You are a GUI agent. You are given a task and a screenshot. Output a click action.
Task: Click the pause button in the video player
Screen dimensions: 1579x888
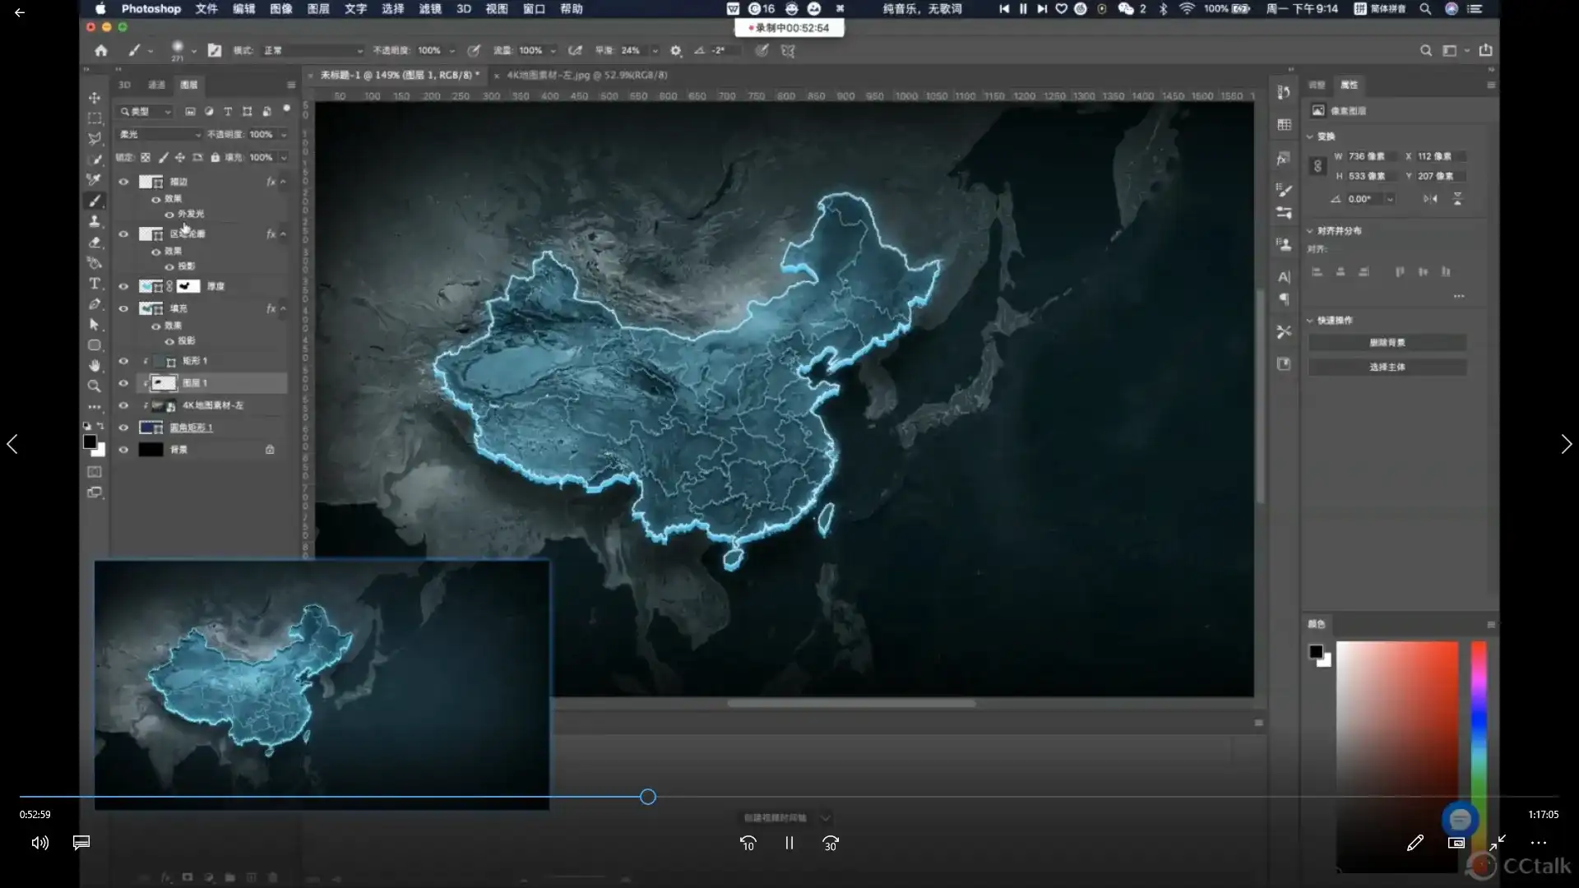pos(789,843)
